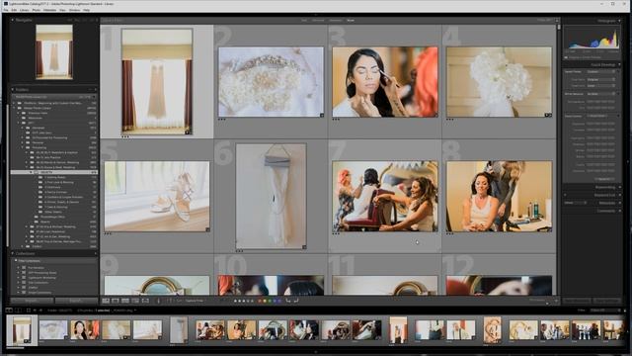
Task: Select first filmstrip thumbnail of hanging dress
Action: point(22,330)
